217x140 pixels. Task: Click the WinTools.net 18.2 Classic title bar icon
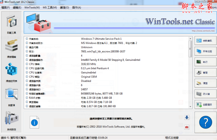2,2
